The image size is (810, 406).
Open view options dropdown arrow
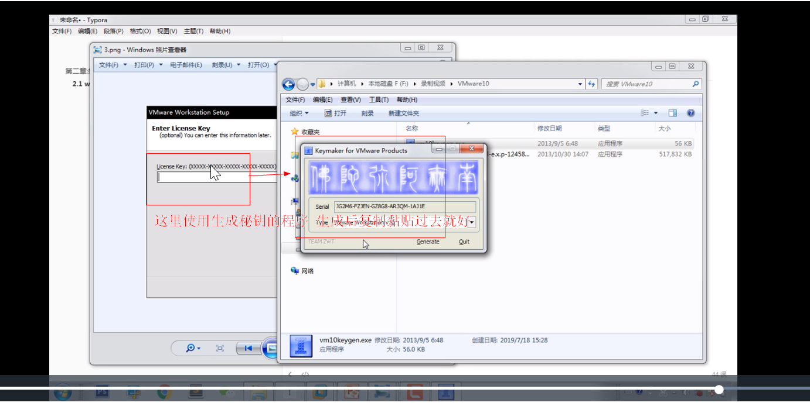pyautogui.click(x=656, y=113)
